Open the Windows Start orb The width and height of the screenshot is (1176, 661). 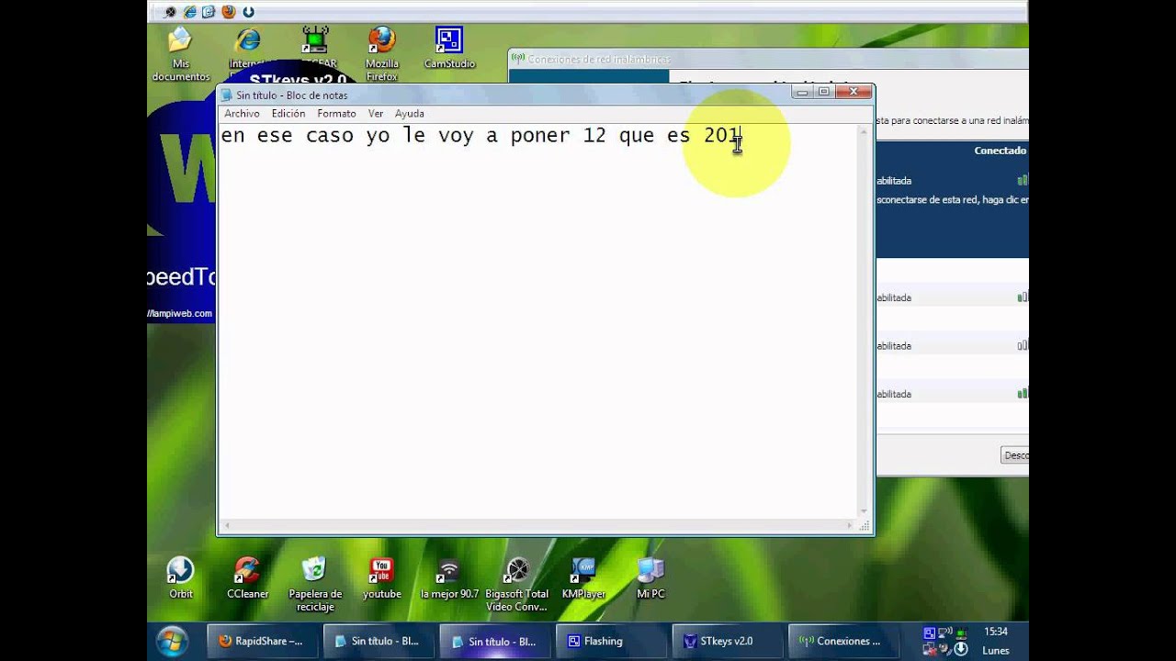172,641
